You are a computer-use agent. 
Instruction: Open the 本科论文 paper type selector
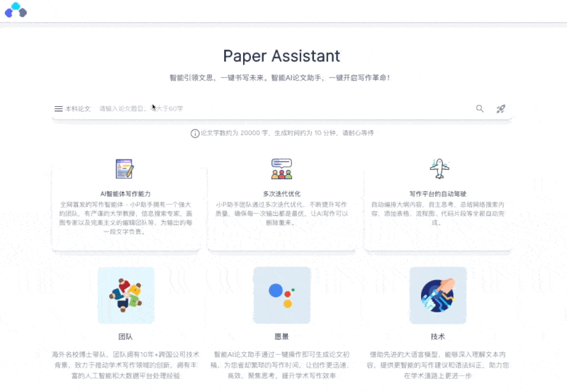click(78, 109)
